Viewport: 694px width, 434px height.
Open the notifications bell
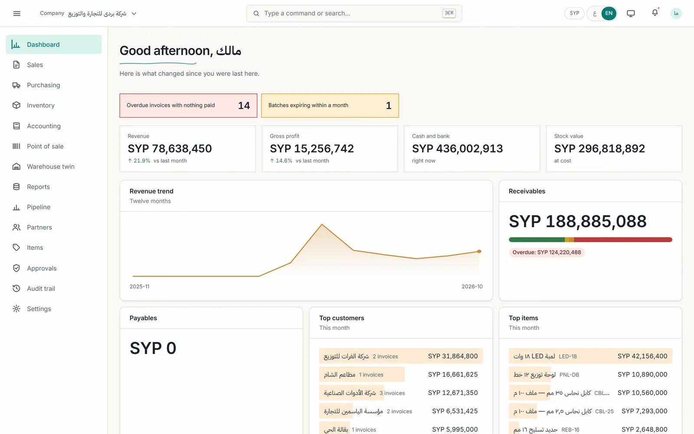click(655, 13)
